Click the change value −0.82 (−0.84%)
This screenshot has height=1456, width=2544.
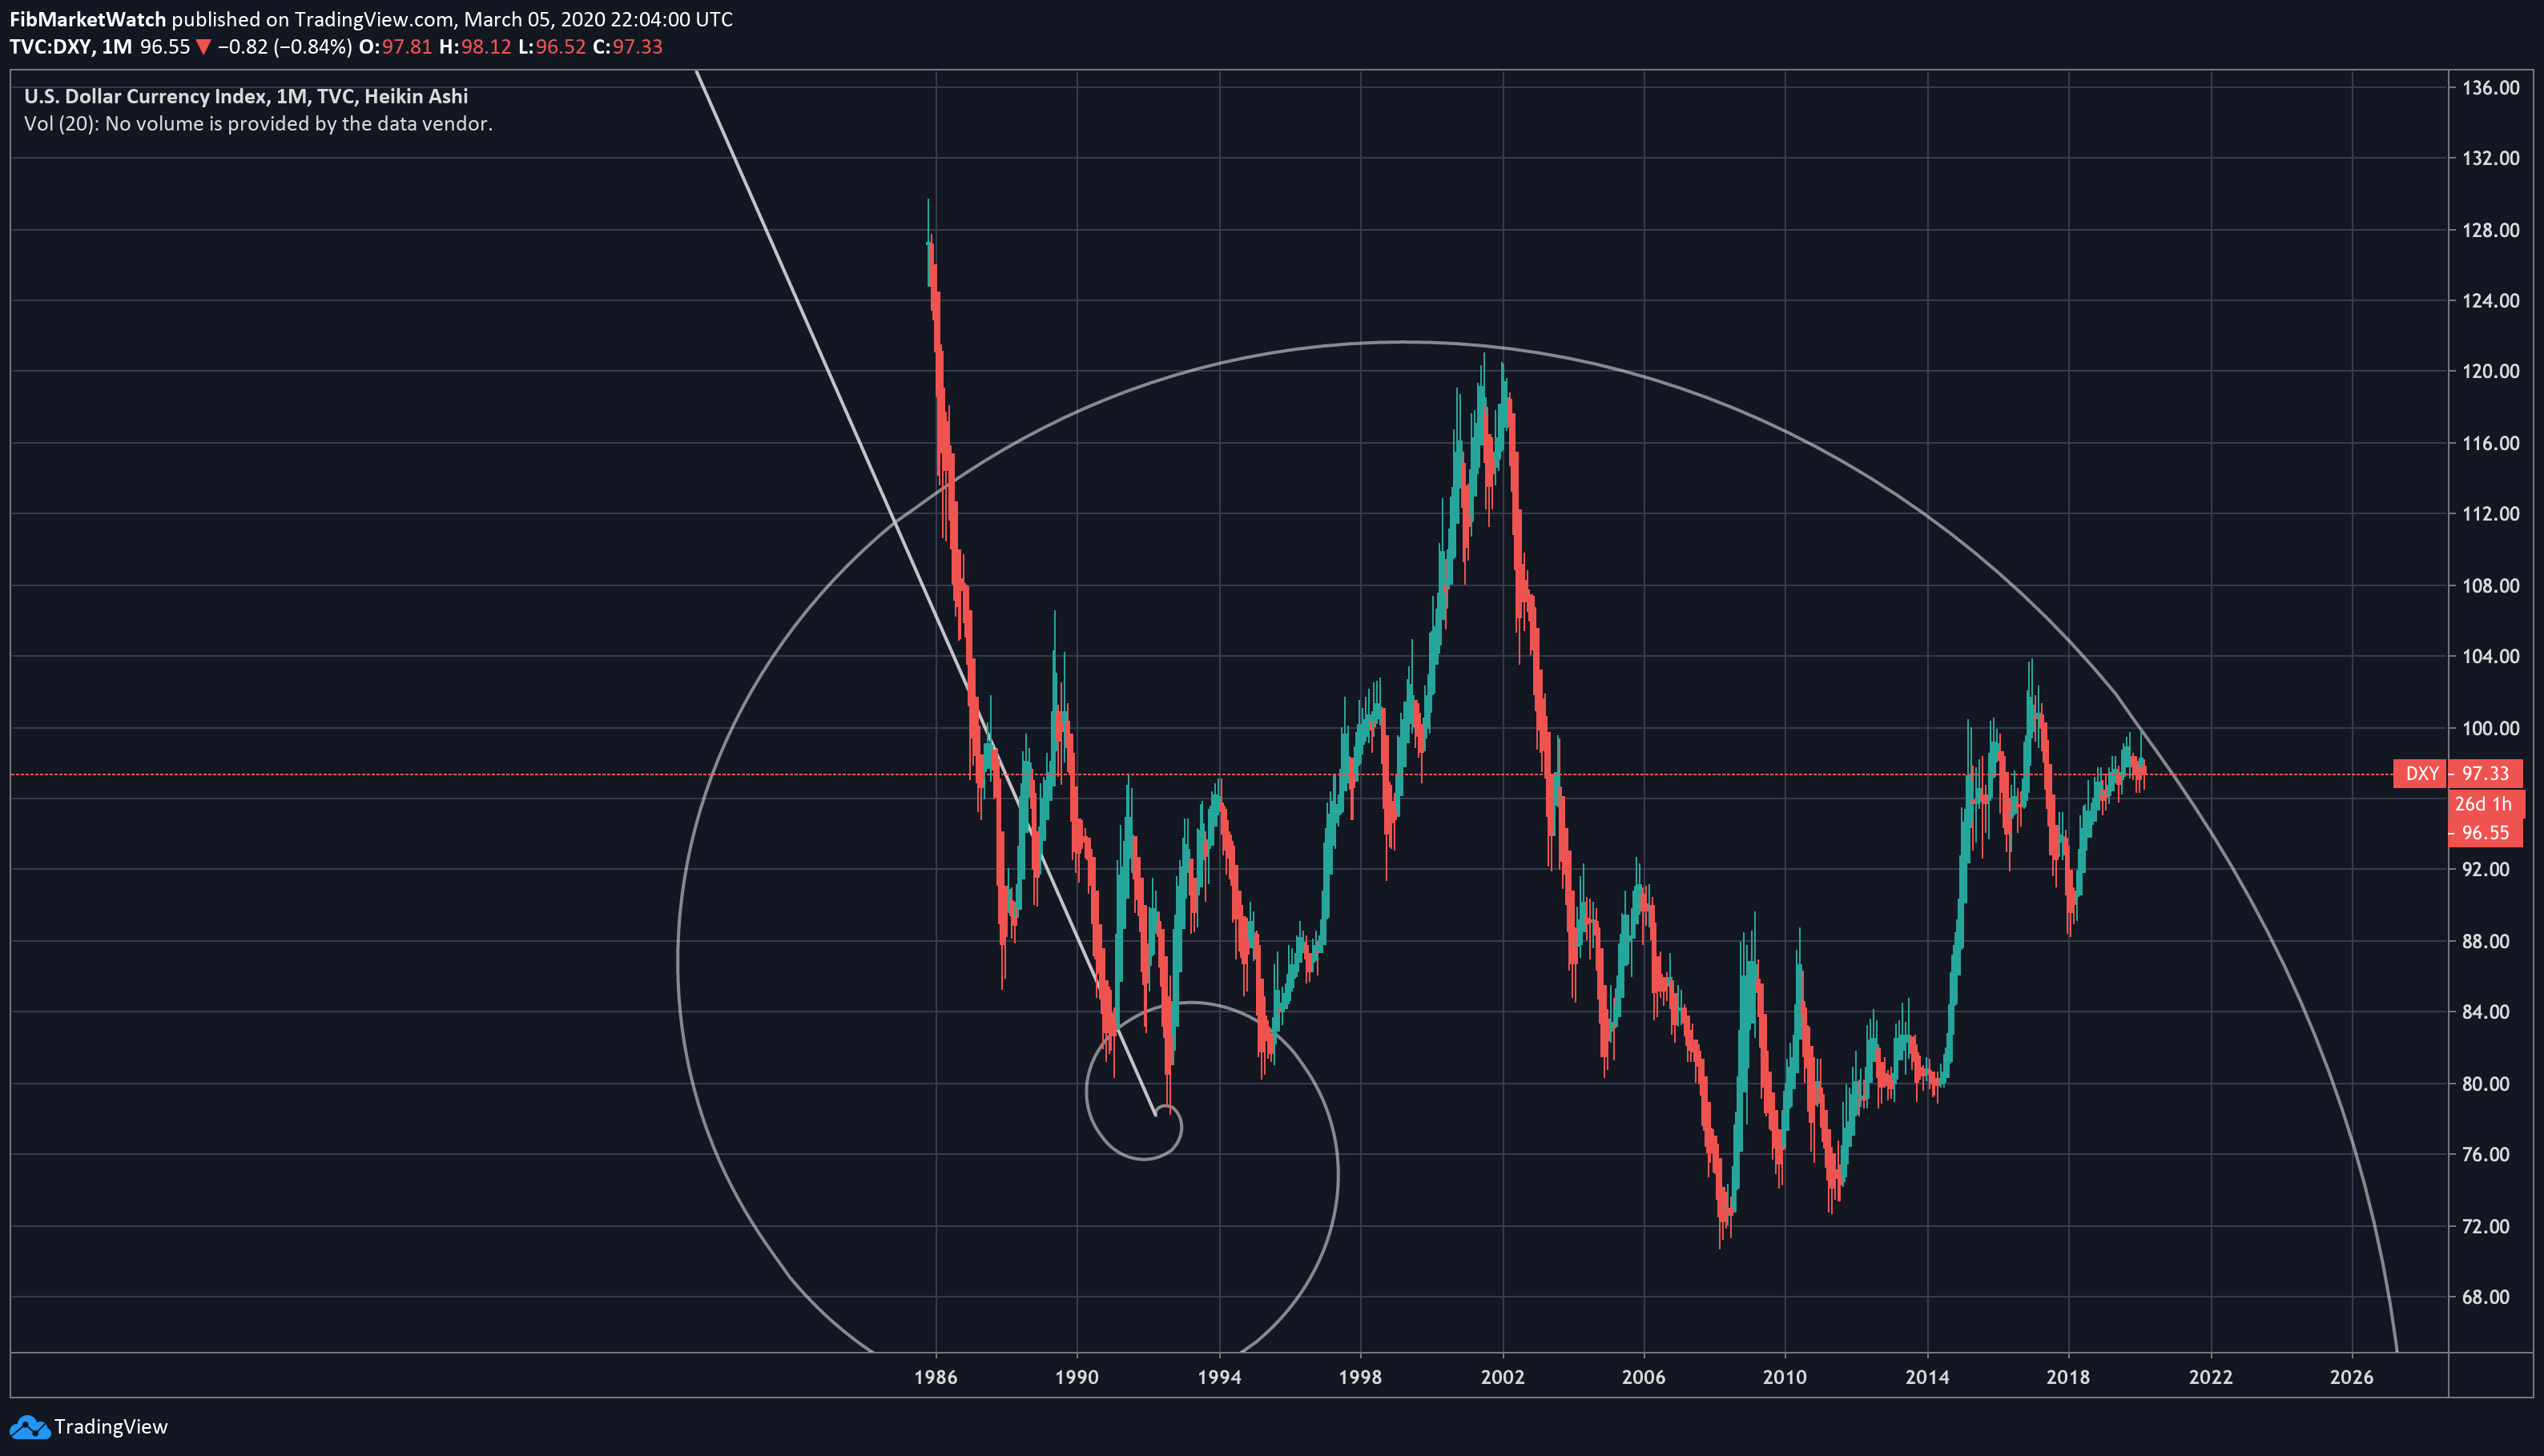tap(285, 47)
